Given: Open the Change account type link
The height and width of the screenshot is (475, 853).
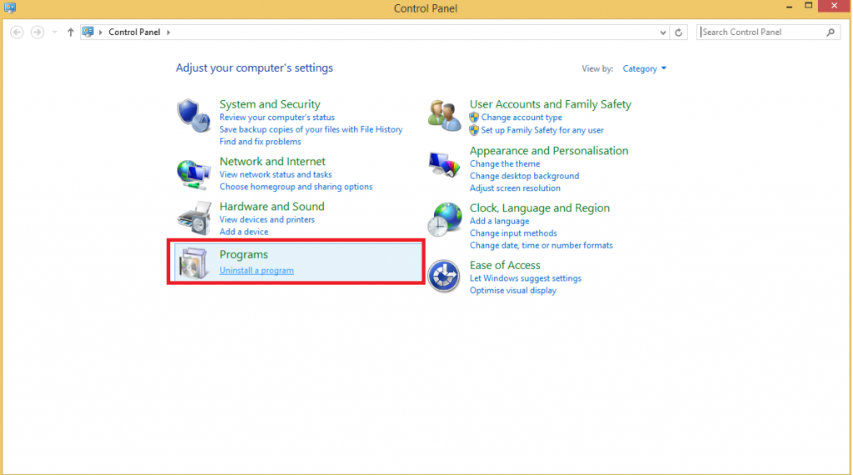Looking at the screenshot, I should click(x=521, y=117).
